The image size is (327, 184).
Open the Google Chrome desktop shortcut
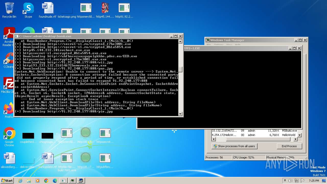9,137
